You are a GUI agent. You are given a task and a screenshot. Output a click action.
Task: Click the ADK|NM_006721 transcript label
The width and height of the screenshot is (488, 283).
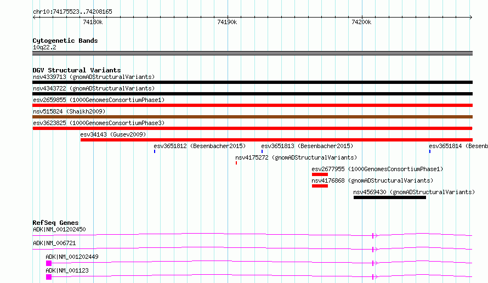click(x=54, y=243)
